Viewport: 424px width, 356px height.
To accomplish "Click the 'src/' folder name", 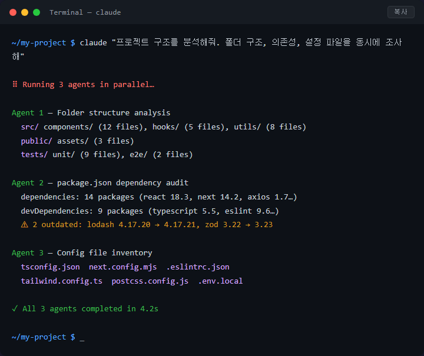I will click(30, 127).
